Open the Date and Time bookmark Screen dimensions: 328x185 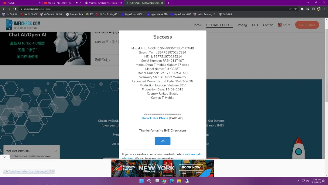click(x=75, y=15)
